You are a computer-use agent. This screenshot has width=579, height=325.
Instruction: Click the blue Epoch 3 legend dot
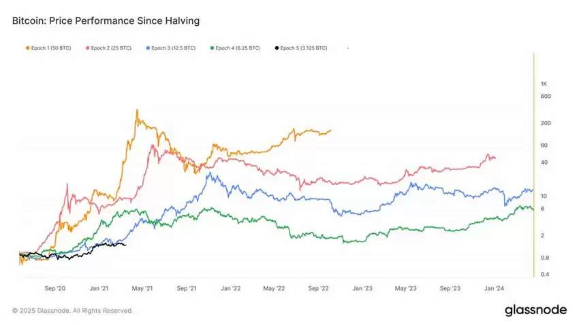click(x=146, y=48)
